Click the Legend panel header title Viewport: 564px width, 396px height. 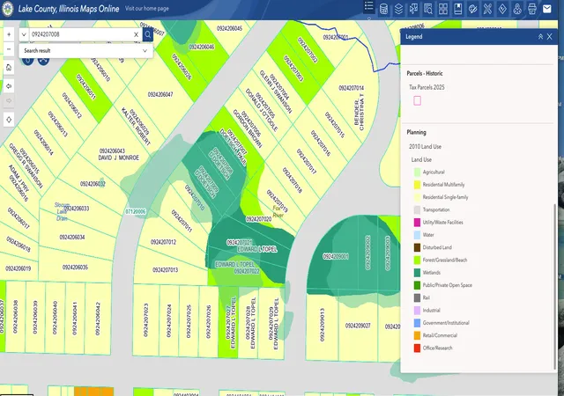tap(413, 37)
